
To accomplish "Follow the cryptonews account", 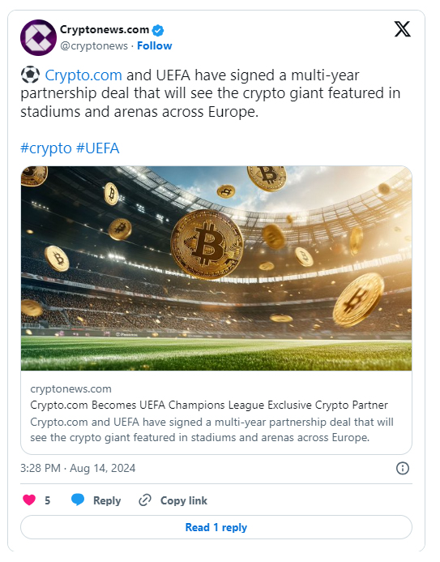I will tap(154, 46).
